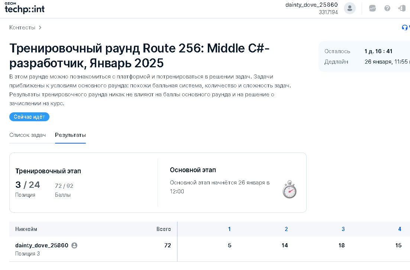The width and height of the screenshot is (410, 270).
Task: Select the Результаты tab
Action: coord(70,135)
